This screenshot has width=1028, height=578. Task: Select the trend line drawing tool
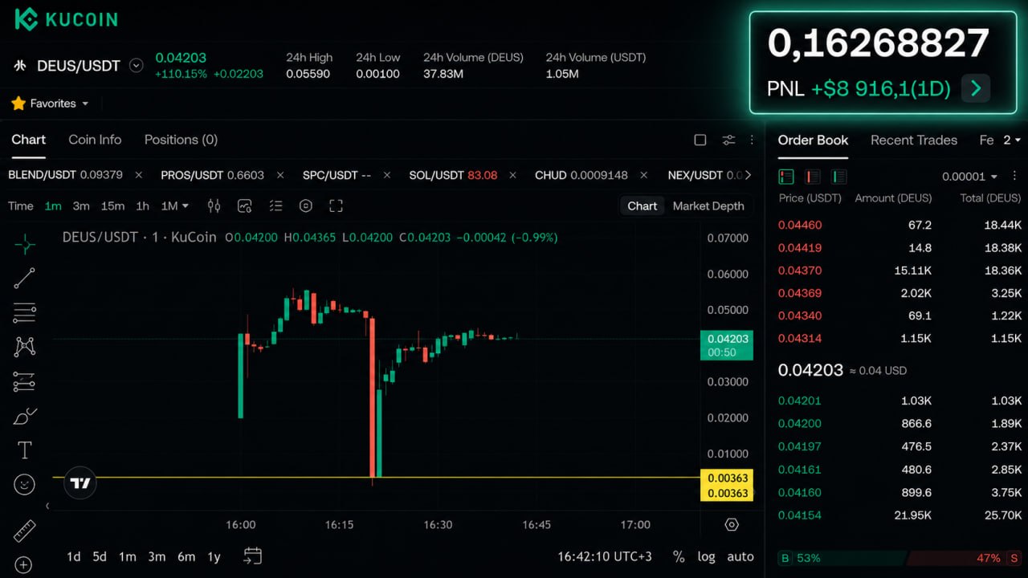coord(25,278)
